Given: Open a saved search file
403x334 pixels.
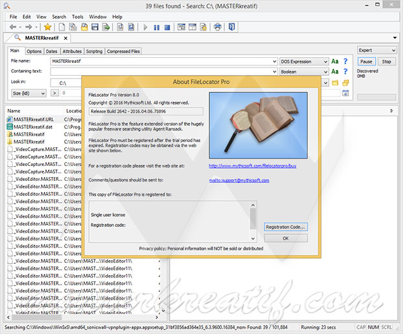Looking at the screenshot, I should (x=84, y=27).
